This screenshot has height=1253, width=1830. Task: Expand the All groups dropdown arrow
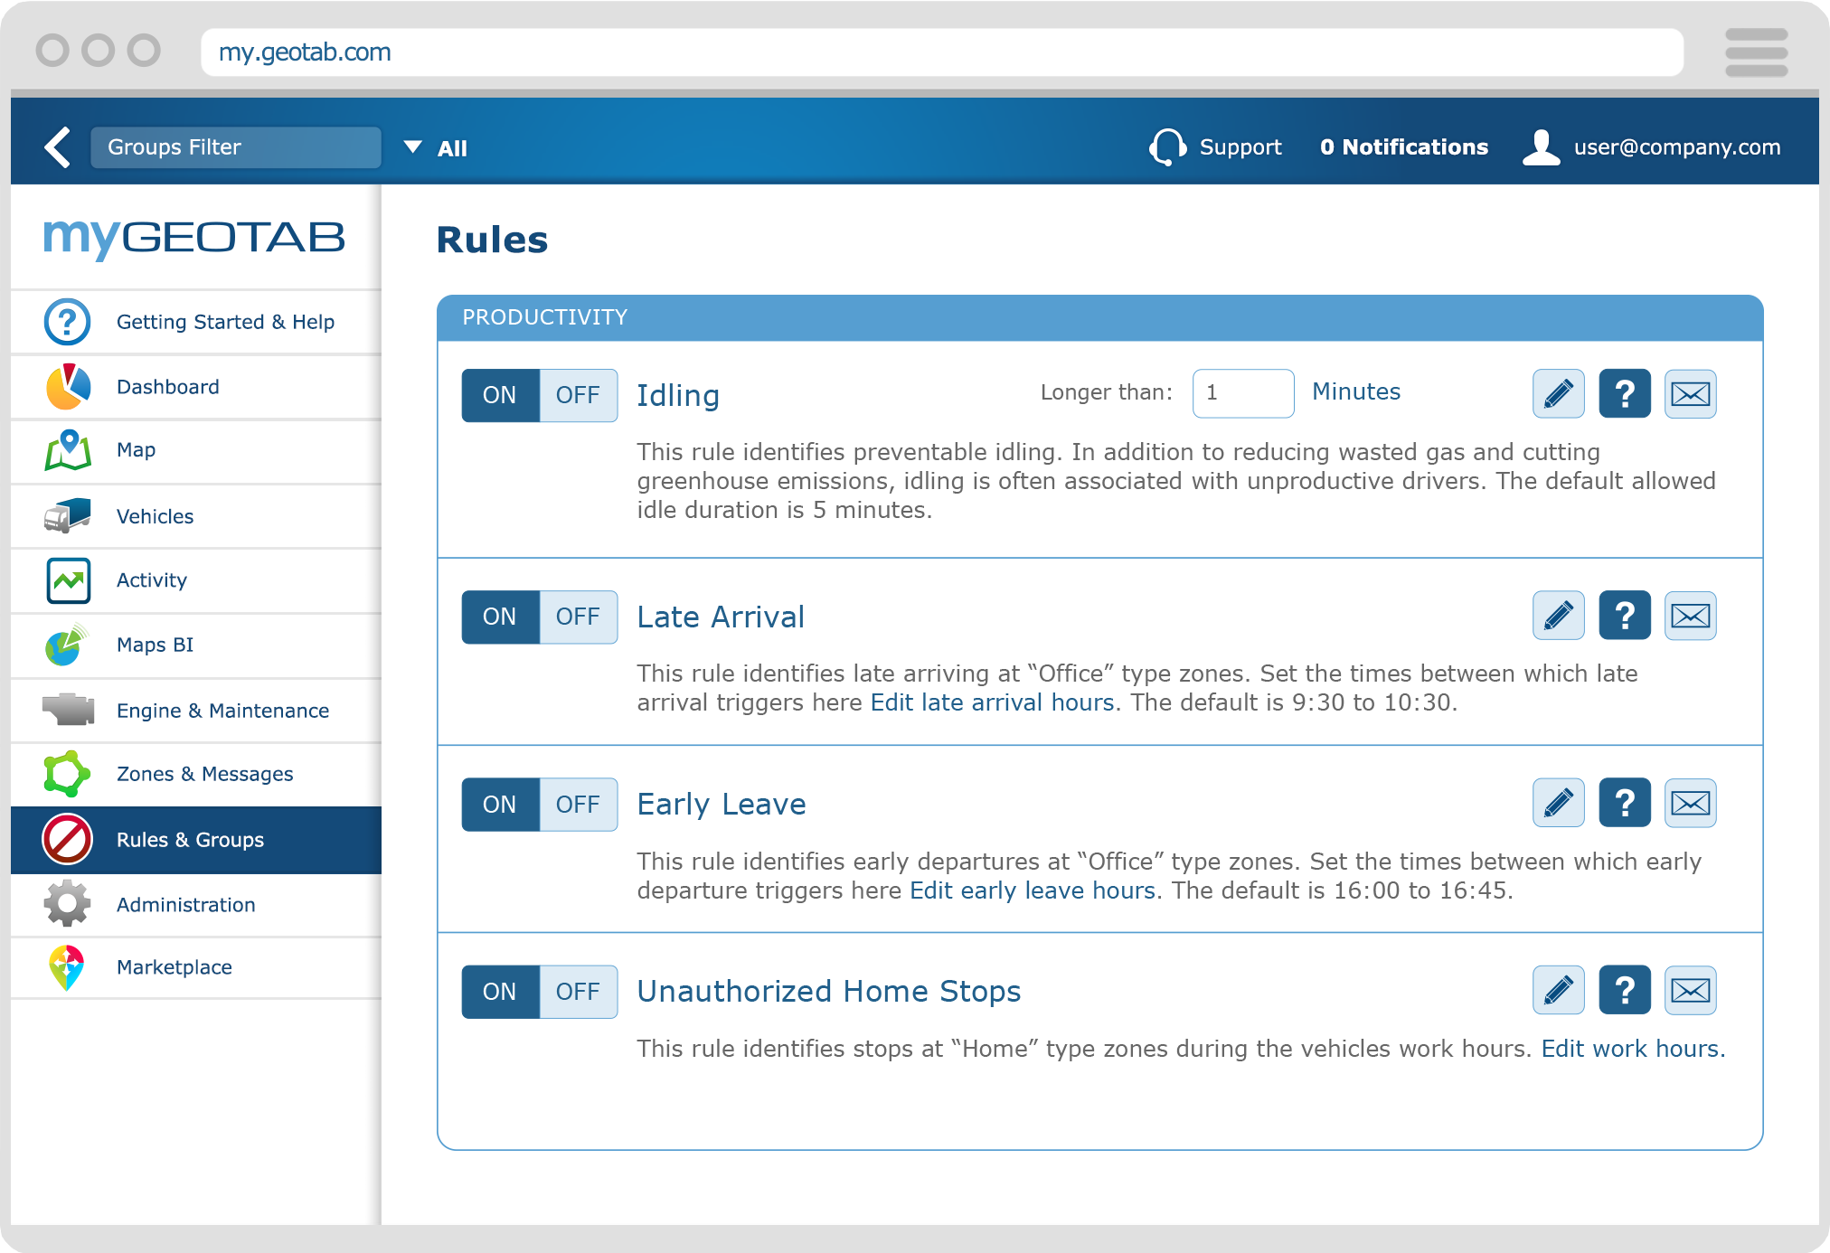pos(413,146)
